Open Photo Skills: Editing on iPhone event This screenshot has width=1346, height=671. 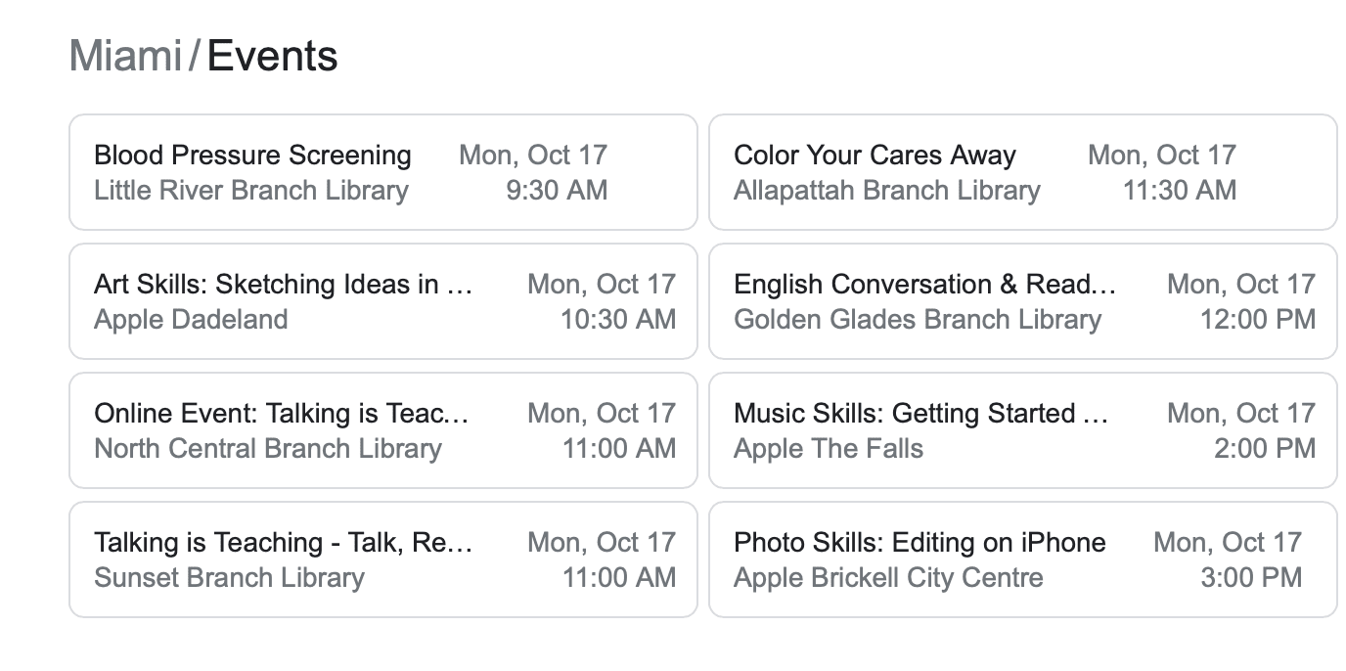click(x=1023, y=559)
